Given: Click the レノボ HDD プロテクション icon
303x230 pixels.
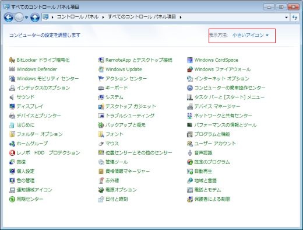Looking at the screenshot, I should click(x=12, y=153).
